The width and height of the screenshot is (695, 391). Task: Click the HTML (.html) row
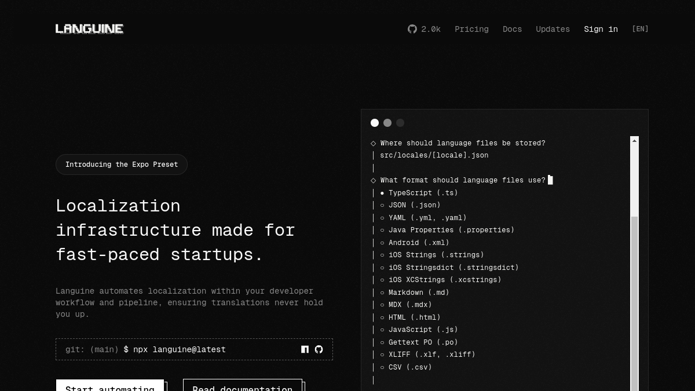click(410, 317)
